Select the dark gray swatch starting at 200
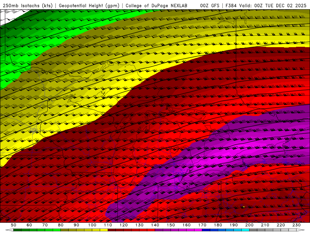The height and width of the screenshot is (232, 310). point(253,230)
